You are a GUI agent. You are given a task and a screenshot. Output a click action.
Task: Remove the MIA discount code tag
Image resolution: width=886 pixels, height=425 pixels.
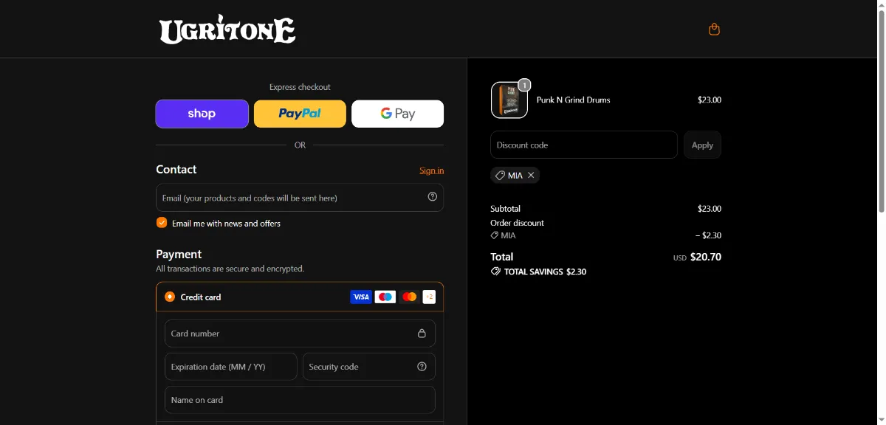531,176
